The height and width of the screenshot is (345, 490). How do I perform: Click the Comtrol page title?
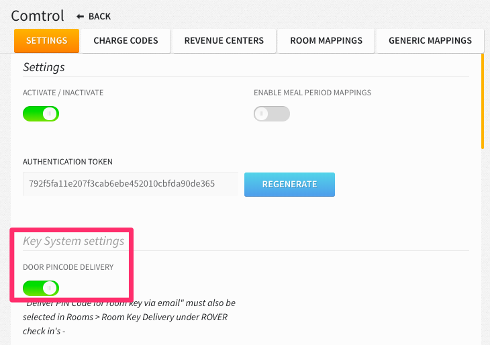tap(38, 16)
